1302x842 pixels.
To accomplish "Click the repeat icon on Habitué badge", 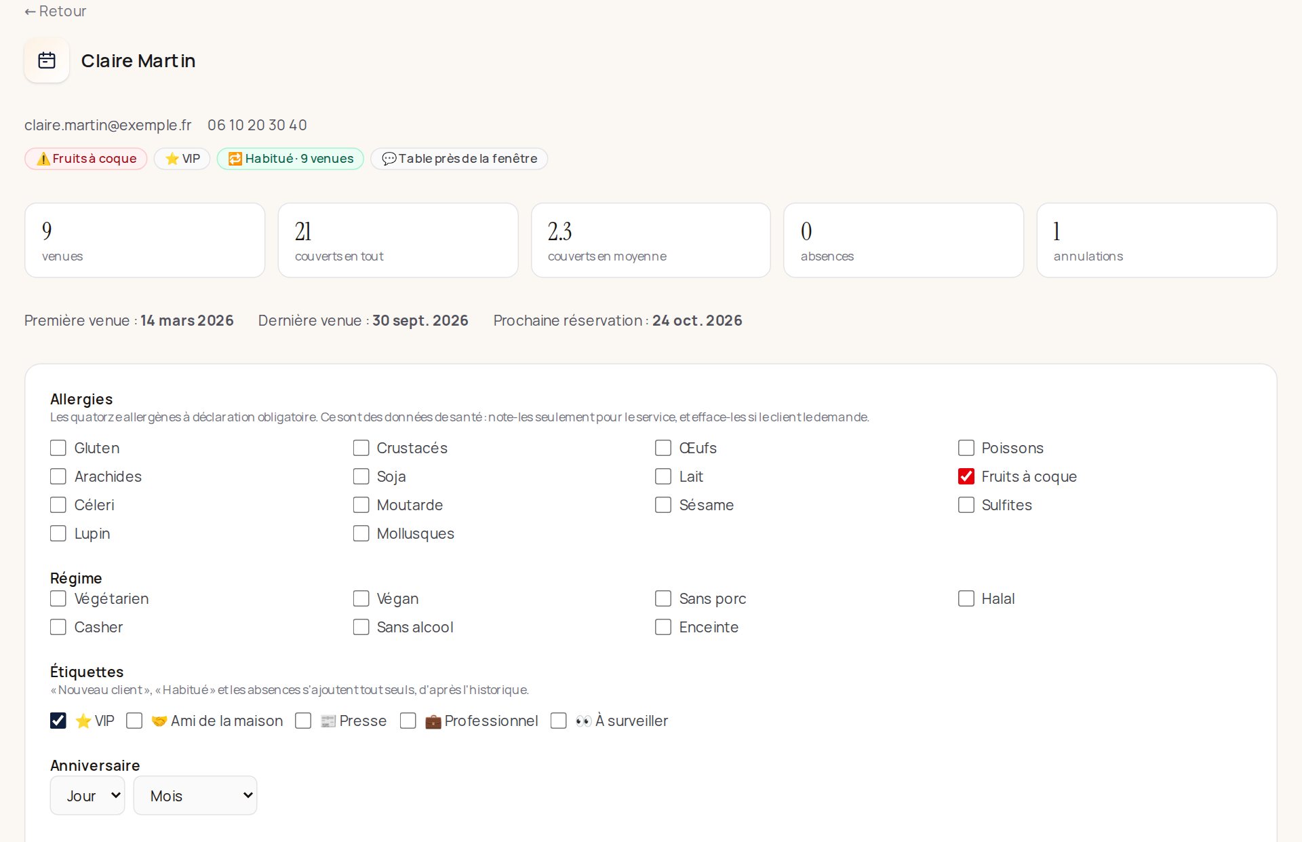I will [x=235, y=159].
